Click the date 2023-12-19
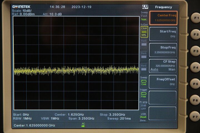The image size is (200, 133). click(x=81, y=7)
